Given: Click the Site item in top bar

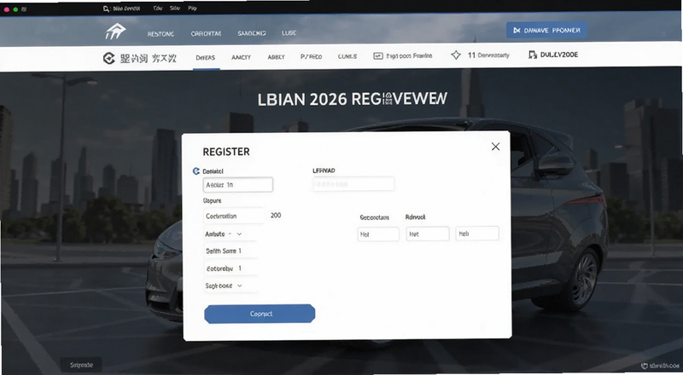Looking at the screenshot, I should (175, 9).
